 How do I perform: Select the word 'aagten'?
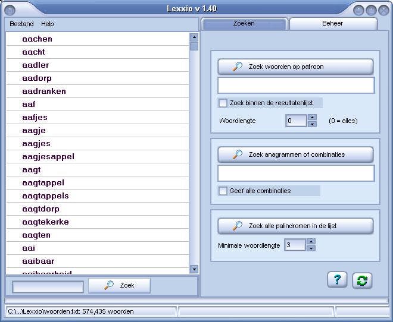(98, 235)
